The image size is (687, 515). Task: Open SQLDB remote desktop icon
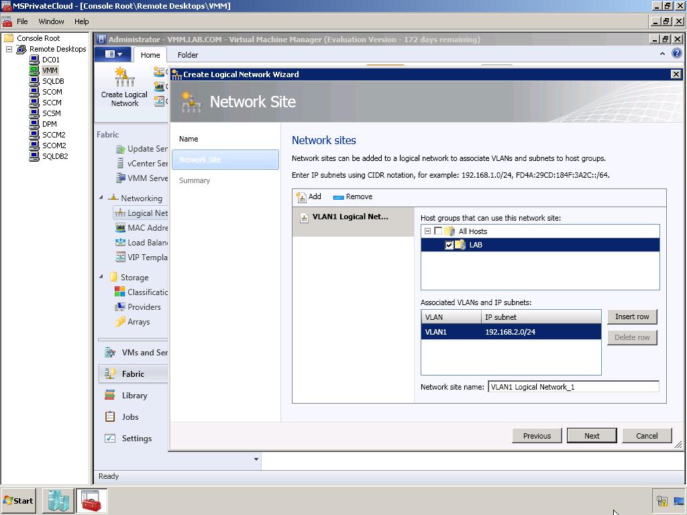[x=34, y=81]
